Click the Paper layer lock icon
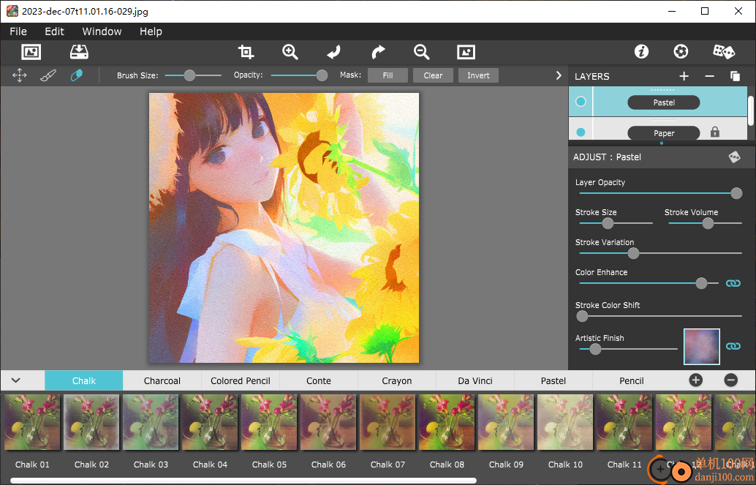Viewport: 756px width, 485px height. point(714,132)
